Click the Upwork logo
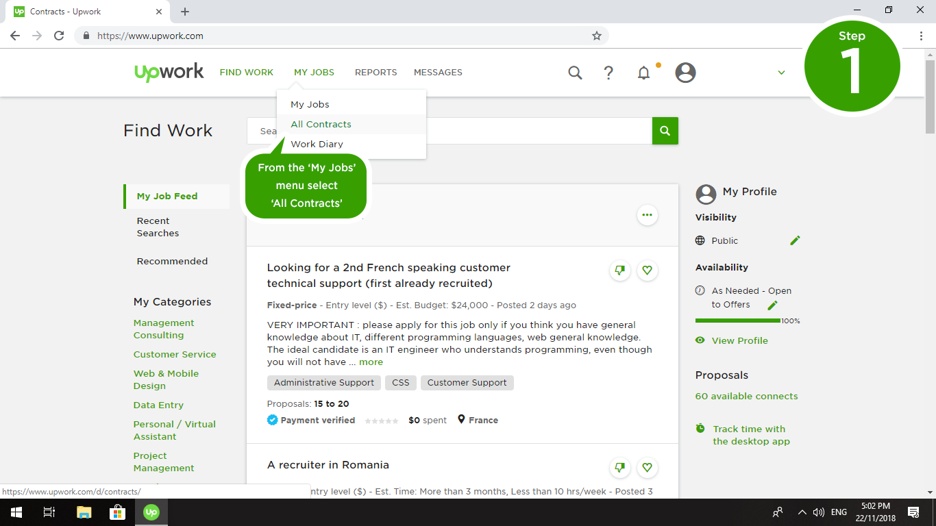This screenshot has height=526, width=936. pos(169,71)
